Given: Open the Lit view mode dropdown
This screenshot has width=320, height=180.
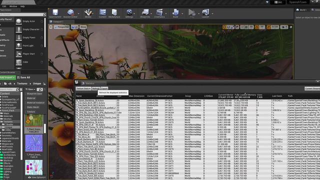Looking at the screenshot, I should 74,27.
